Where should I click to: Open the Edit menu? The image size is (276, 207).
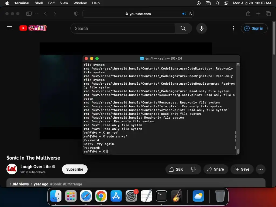51,3
